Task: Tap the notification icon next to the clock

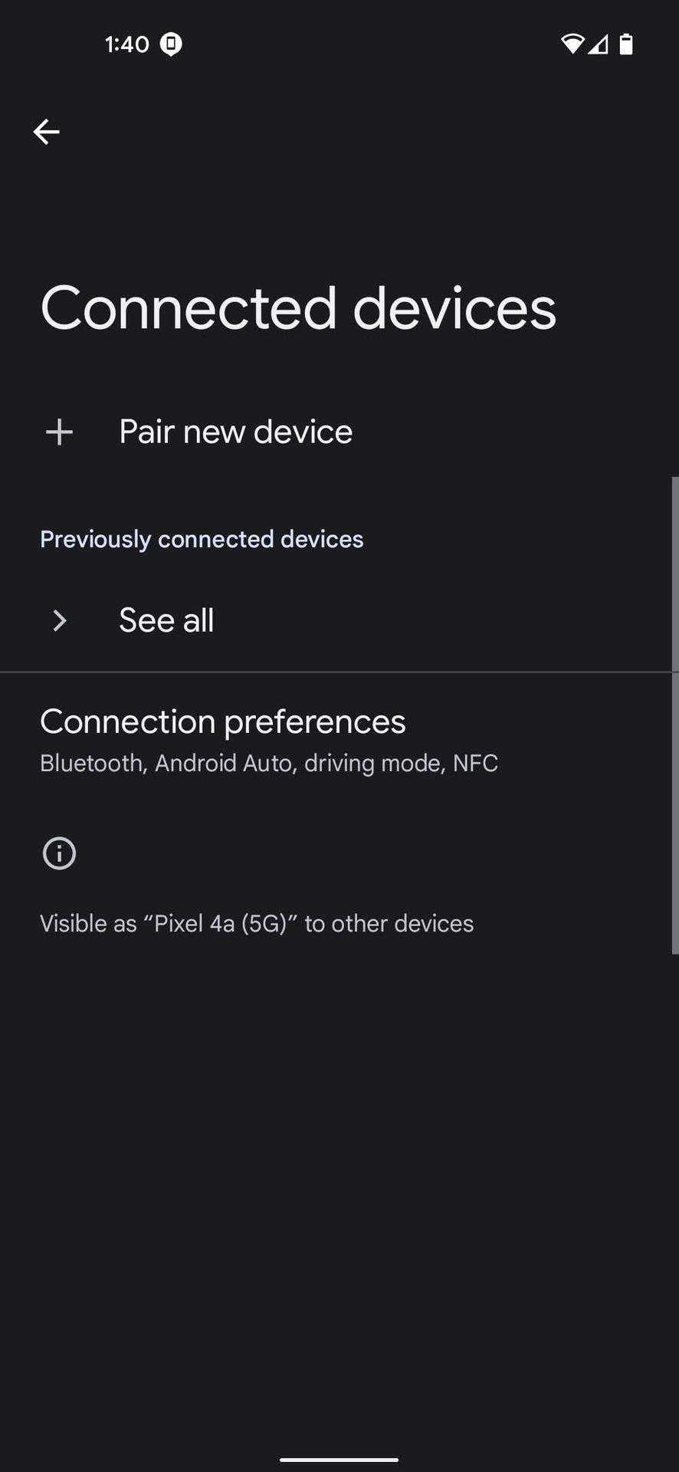Action: click(x=171, y=44)
